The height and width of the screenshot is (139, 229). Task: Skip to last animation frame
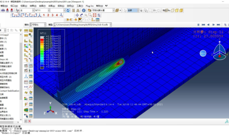tap(218, 25)
